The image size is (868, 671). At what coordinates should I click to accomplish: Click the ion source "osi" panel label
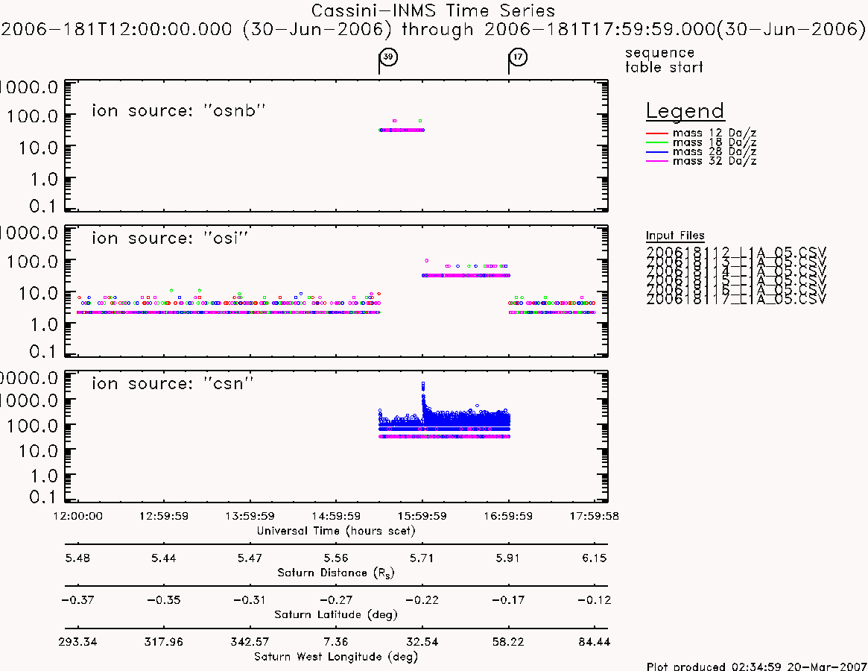[169, 238]
